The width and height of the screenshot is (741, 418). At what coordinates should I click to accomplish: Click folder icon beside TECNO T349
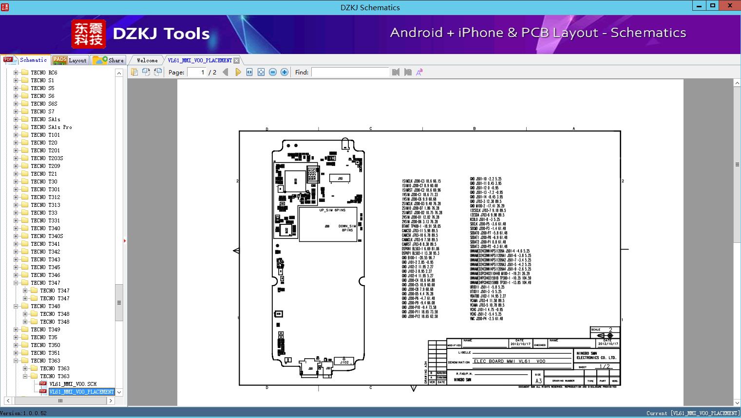pos(25,329)
